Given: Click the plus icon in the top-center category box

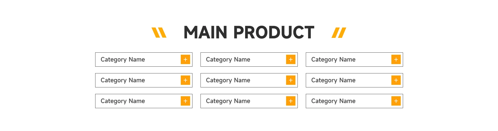Looking at the screenshot, I should 290,59.
